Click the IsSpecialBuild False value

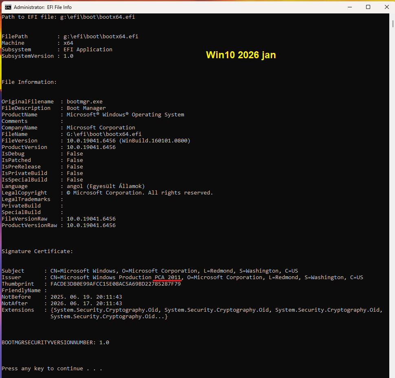pyautogui.click(x=75, y=180)
